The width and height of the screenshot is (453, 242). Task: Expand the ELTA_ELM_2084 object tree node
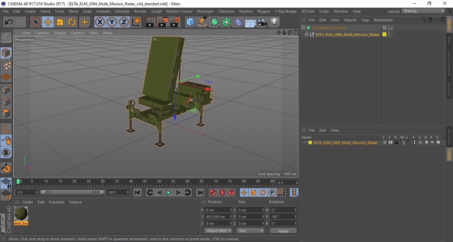coord(307,35)
